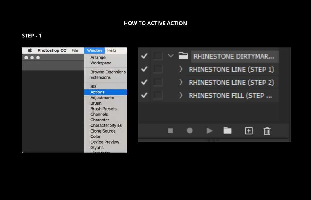
Task: Select Brush in the Window menu
Action: (x=96, y=103)
